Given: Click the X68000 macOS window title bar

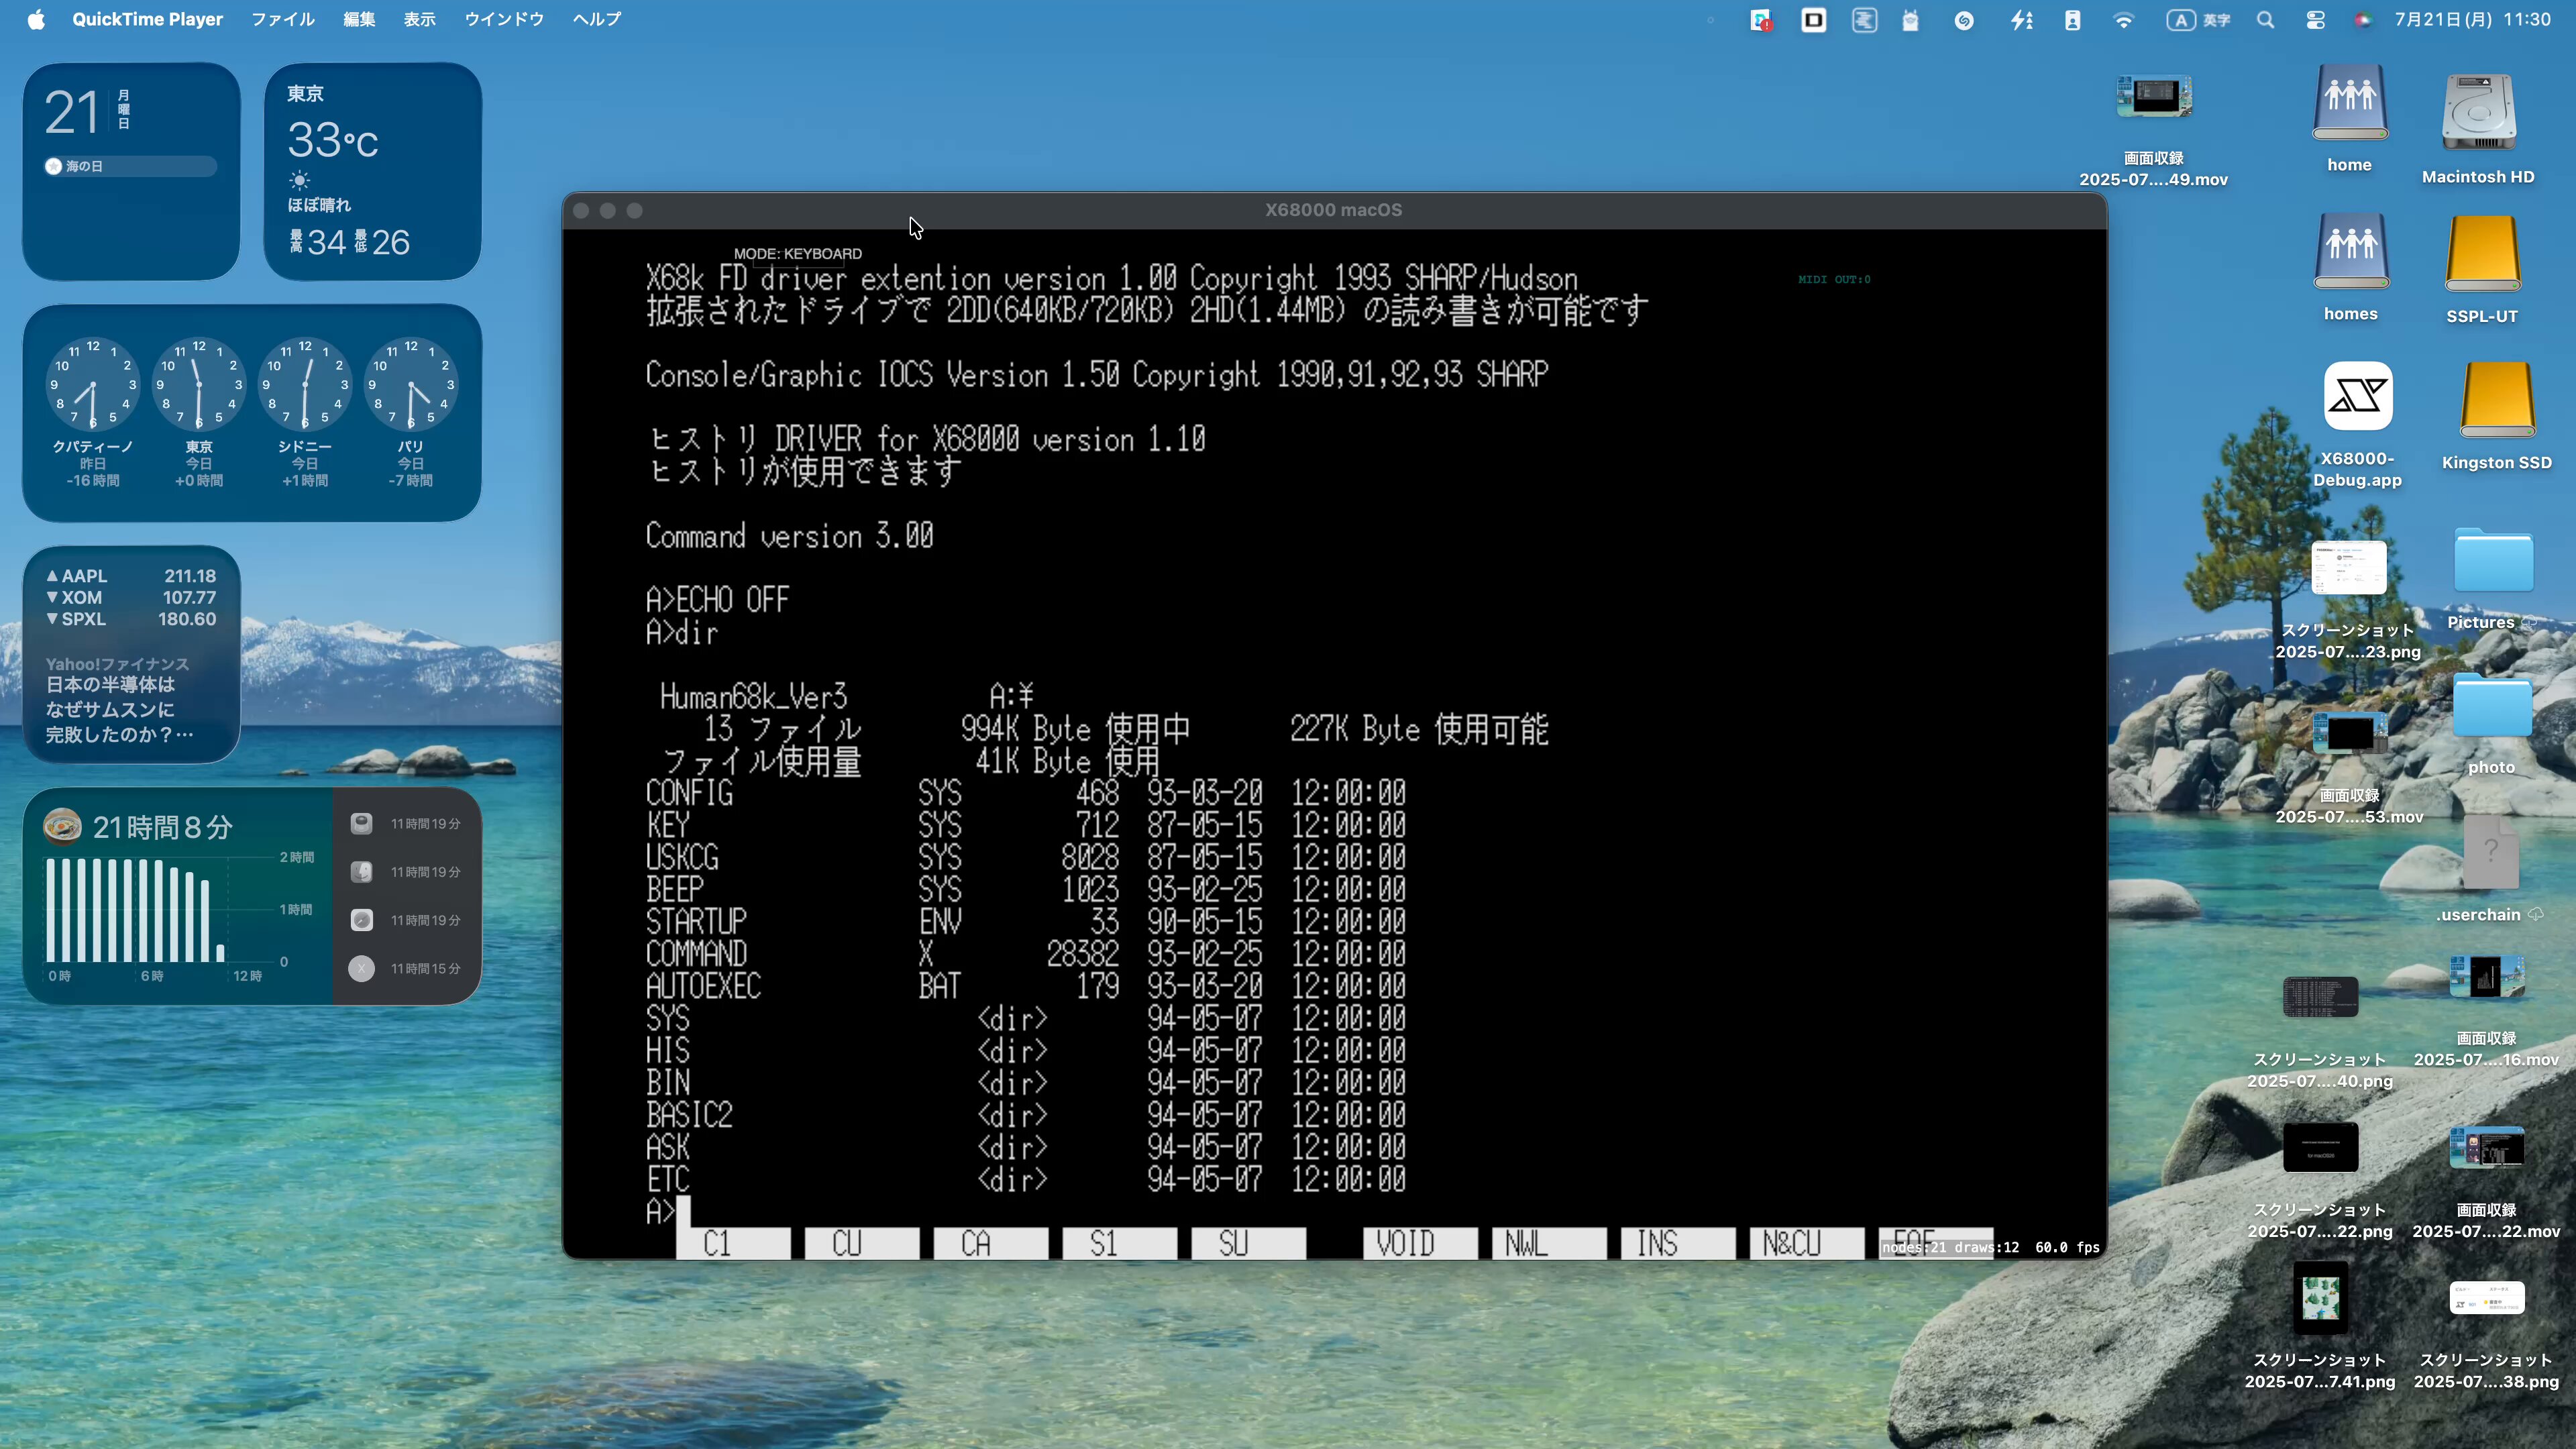Looking at the screenshot, I should point(1334,210).
